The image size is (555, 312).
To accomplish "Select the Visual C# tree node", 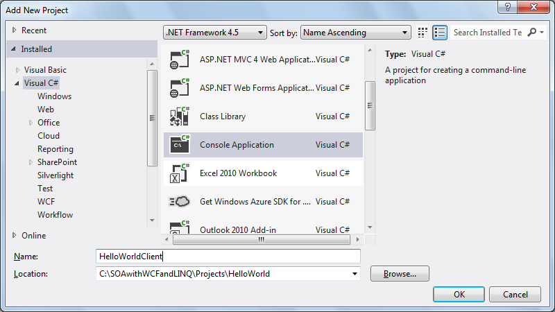I will click(41, 83).
